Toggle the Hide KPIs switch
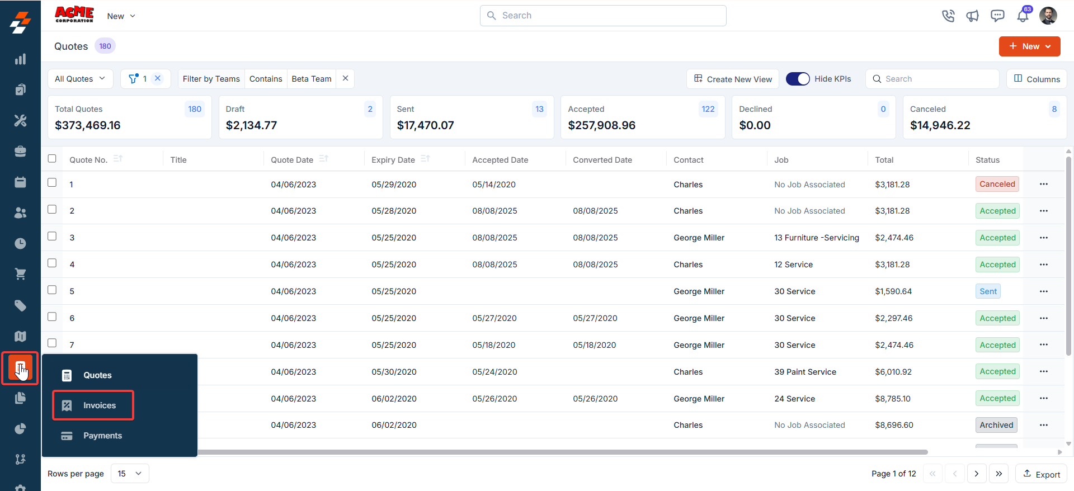Viewport: 1074px width, 491px height. (798, 79)
